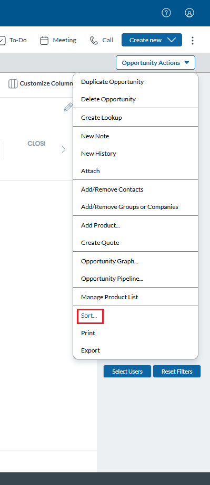Image resolution: width=210 pixels, height=485 pixels.
Task: Open the help question mark icon
Action: point(166,13)
